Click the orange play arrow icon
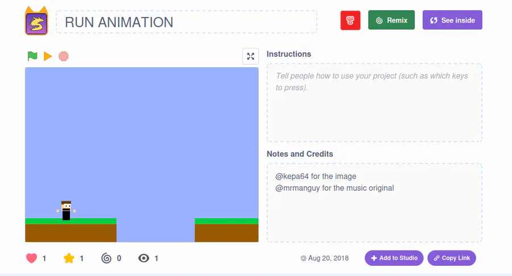 pos(48,56)
